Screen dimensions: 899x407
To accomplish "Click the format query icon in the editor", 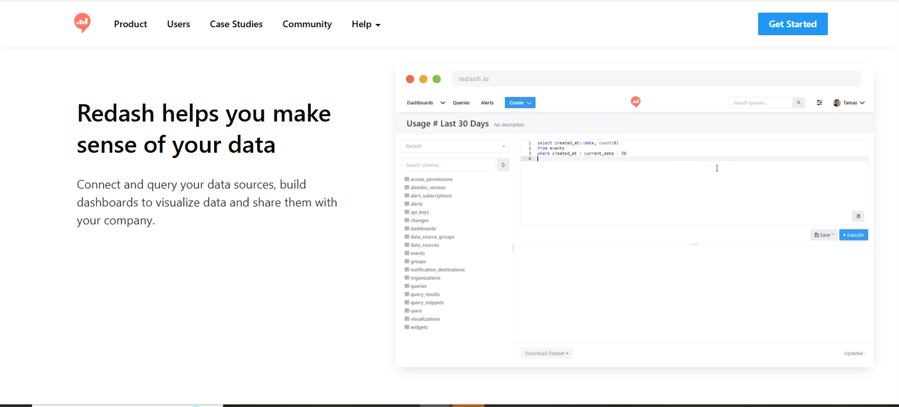I will pyautogui.click(x=858, y=216).
